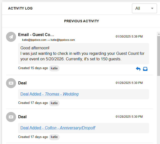The image size is (160, 144).
Task: Click the activity log scrollbar thumb
Action: (159, 56)
